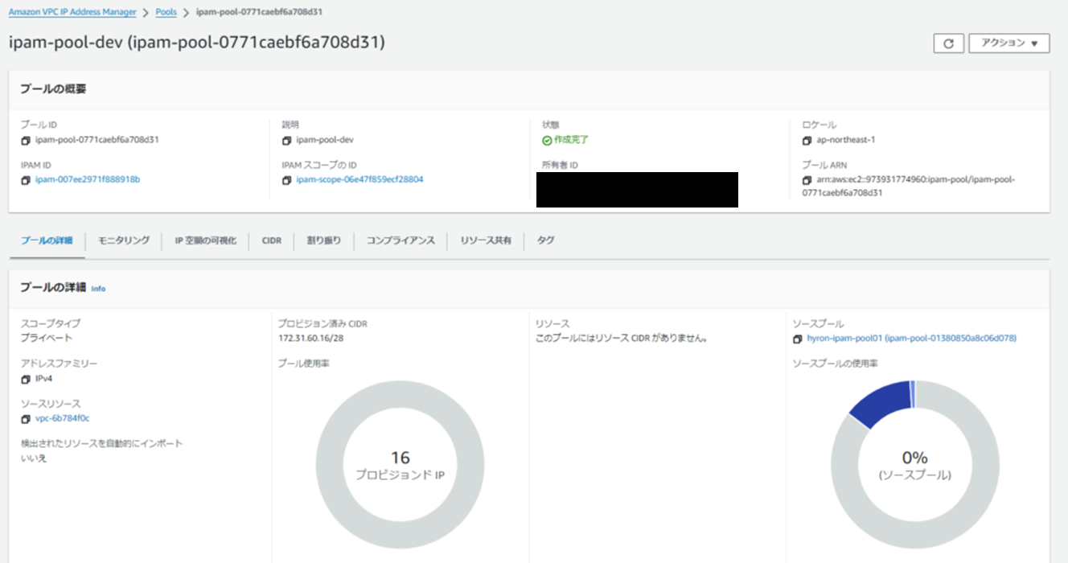The width and height of the screenshot is (1068, 563).
Task: Click the 16 provisioned IP count
Action: click(x=400, y=458)
